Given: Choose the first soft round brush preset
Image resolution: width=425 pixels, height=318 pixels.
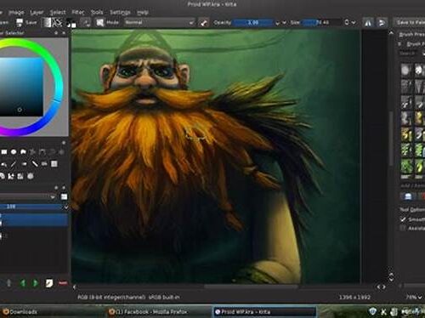Looking at the screenshot, I should [406, 70].
